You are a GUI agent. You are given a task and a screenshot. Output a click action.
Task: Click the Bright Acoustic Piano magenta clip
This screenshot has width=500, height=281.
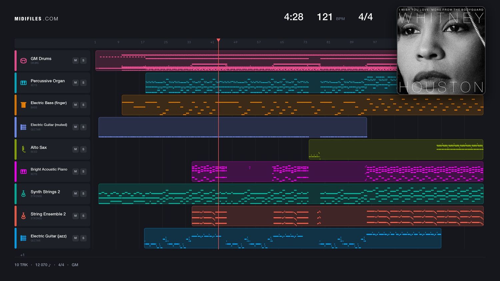(338, 171)
